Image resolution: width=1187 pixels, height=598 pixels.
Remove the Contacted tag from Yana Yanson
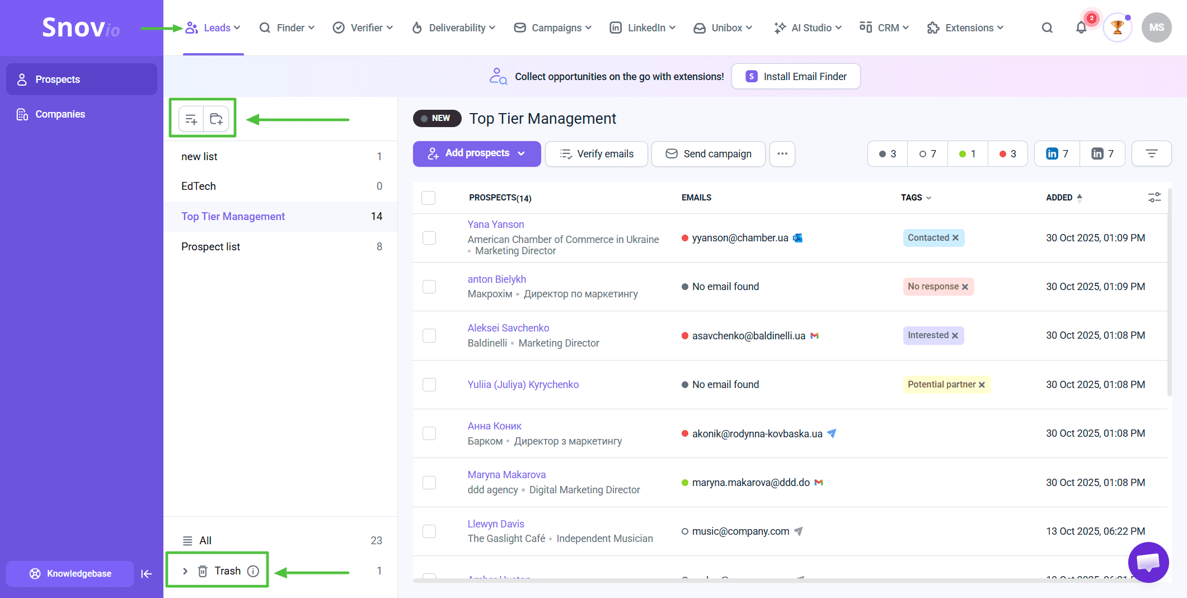coord(955,238)
